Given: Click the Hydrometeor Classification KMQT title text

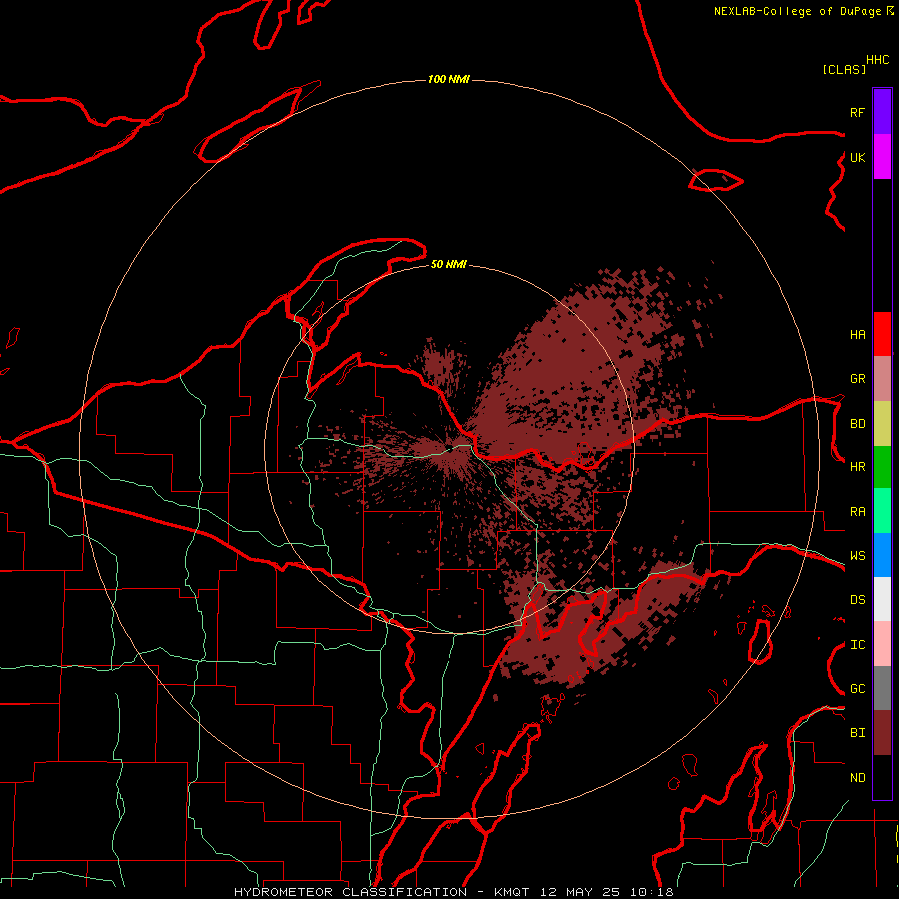Looking at the screenshot, I should (453, 892).
